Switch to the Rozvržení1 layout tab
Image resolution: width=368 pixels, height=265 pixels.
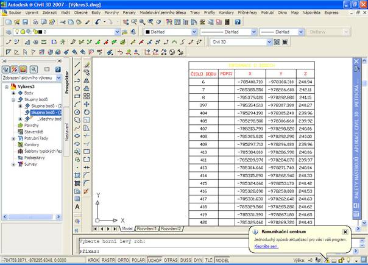click(147, 228)
